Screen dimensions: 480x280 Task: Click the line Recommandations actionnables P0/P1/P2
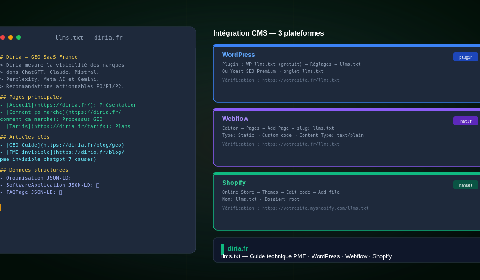pyautogui.click(x=62, y=86)
